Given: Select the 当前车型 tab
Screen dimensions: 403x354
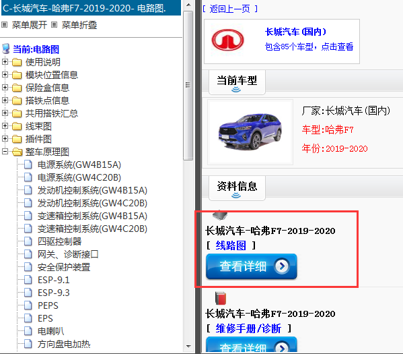Looking at the screenshot, I should 237,82.
